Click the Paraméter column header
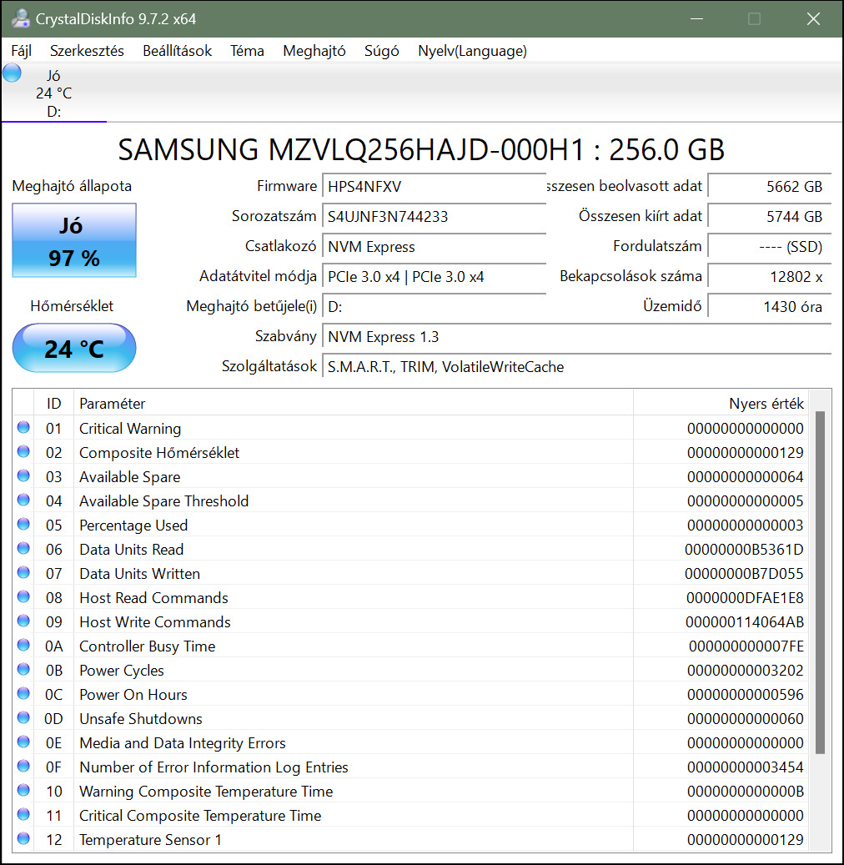Screen dimensions: 844x865 pos(354,403)
